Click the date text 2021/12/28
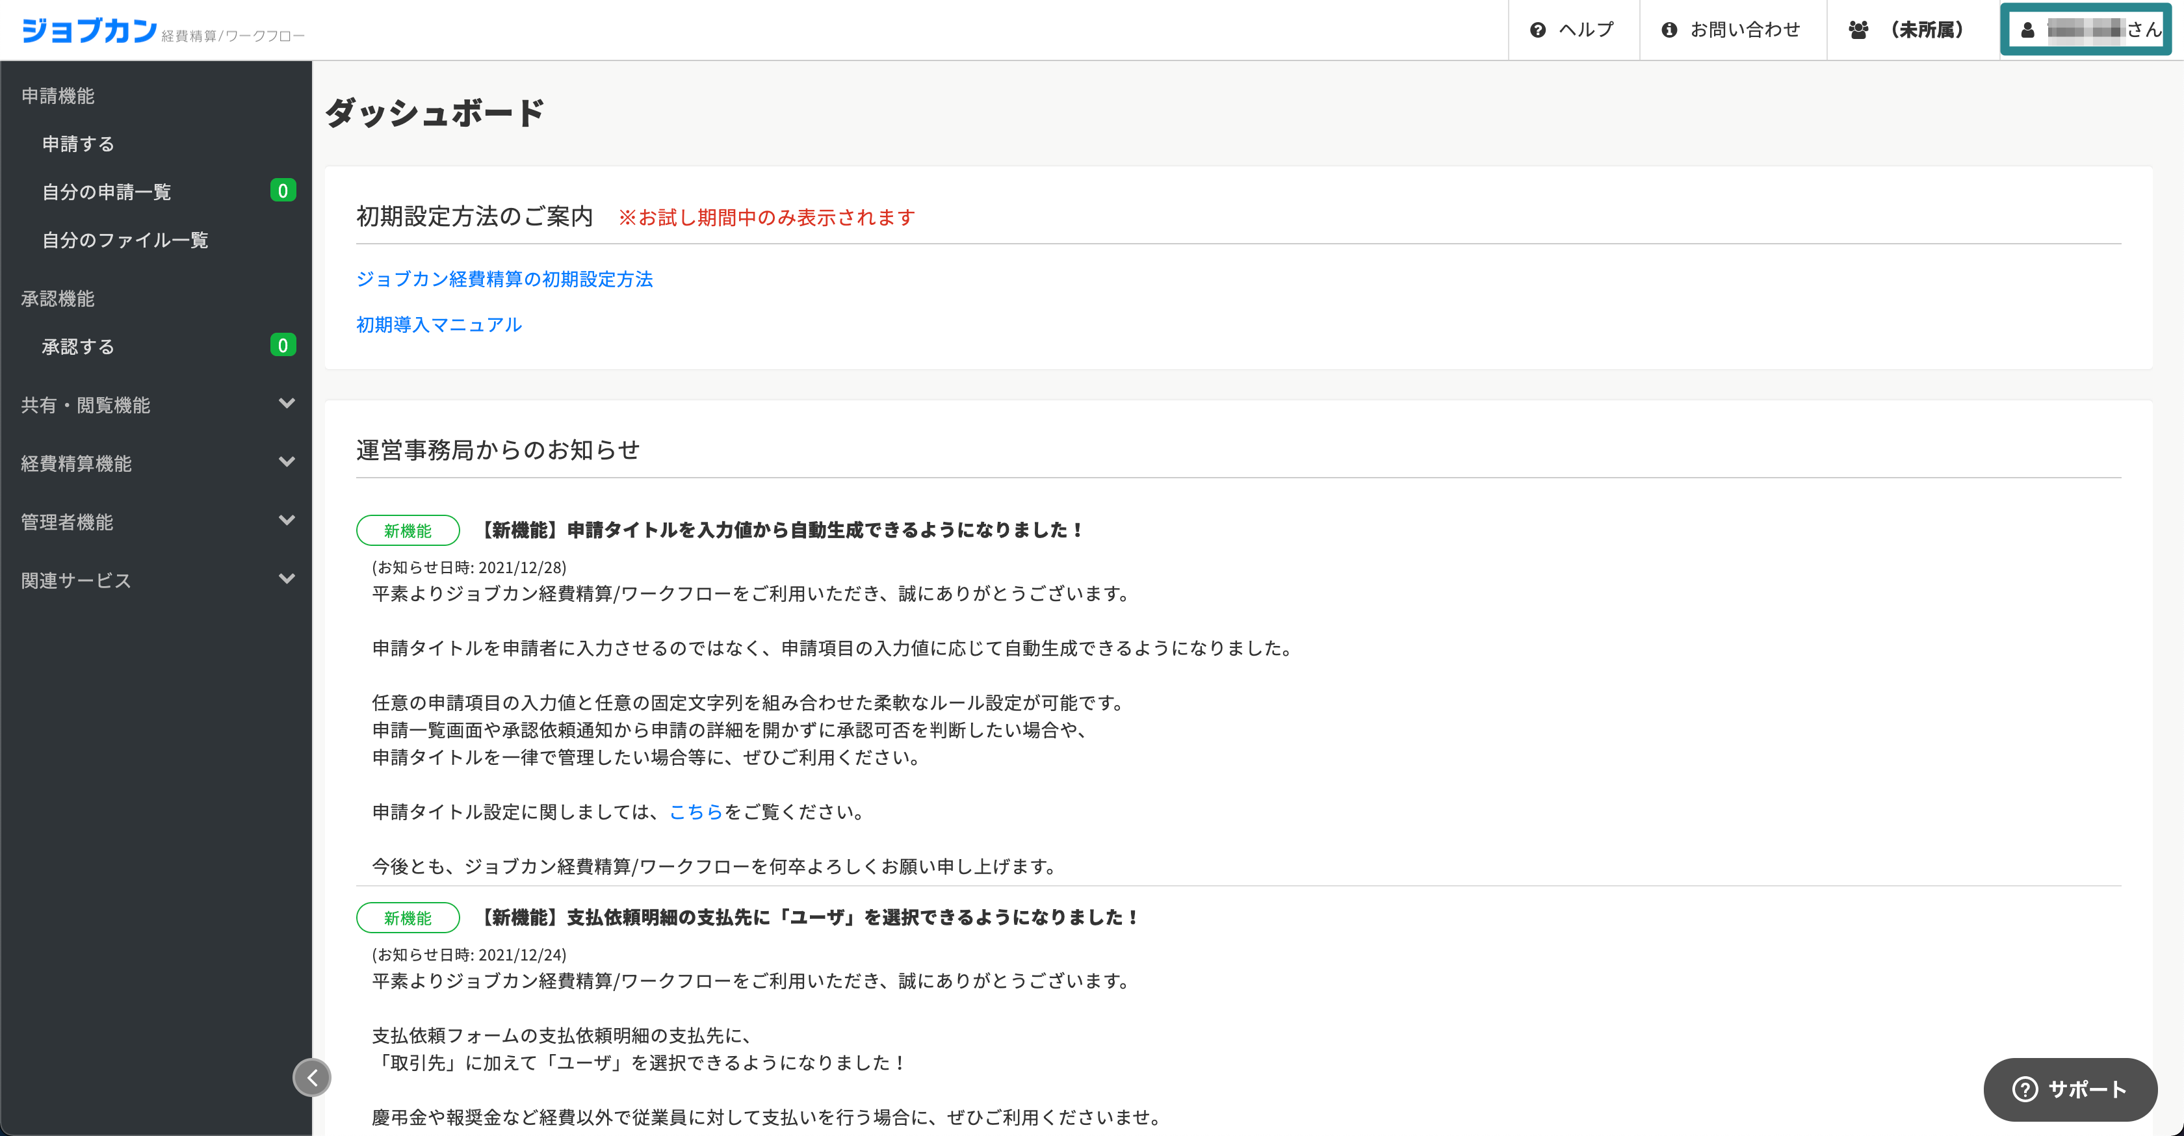This screenshot has height=1136, width=2184. (520, 567)
